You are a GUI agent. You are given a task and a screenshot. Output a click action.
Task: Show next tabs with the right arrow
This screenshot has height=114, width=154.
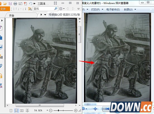pos(41,15)
